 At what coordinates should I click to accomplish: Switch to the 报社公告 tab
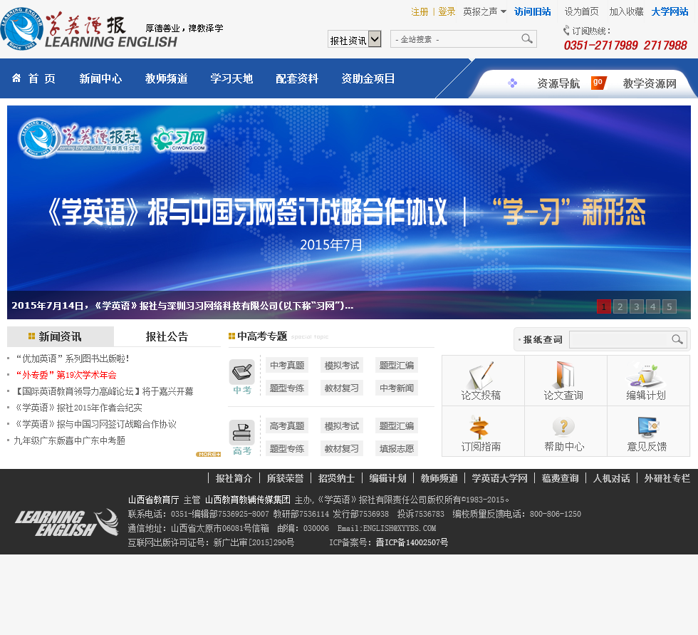click(x=167, y=336)
